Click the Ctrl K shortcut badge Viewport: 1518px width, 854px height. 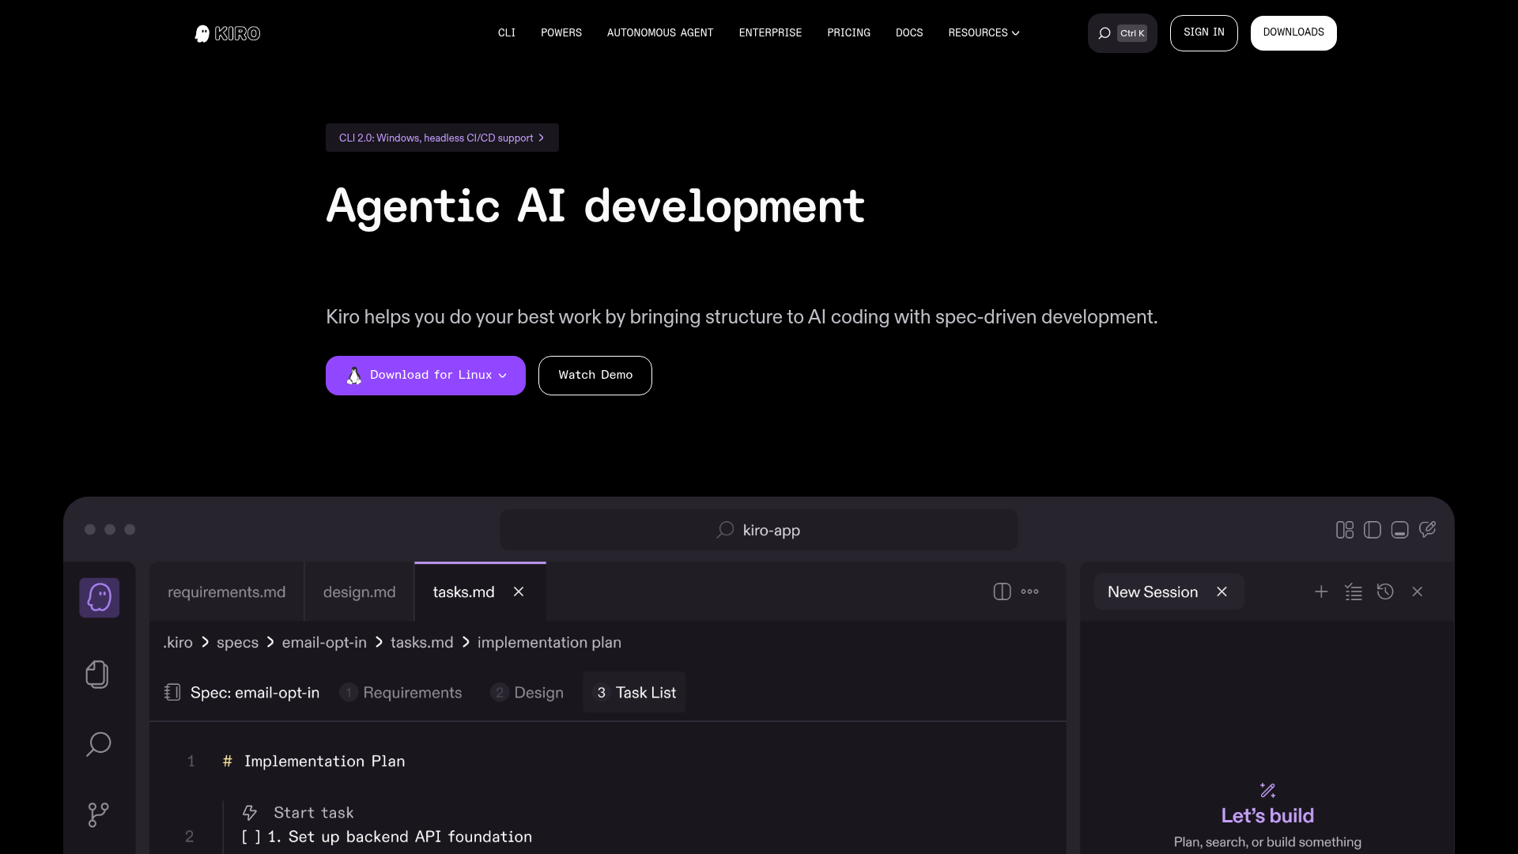(x=1132, y=33)
